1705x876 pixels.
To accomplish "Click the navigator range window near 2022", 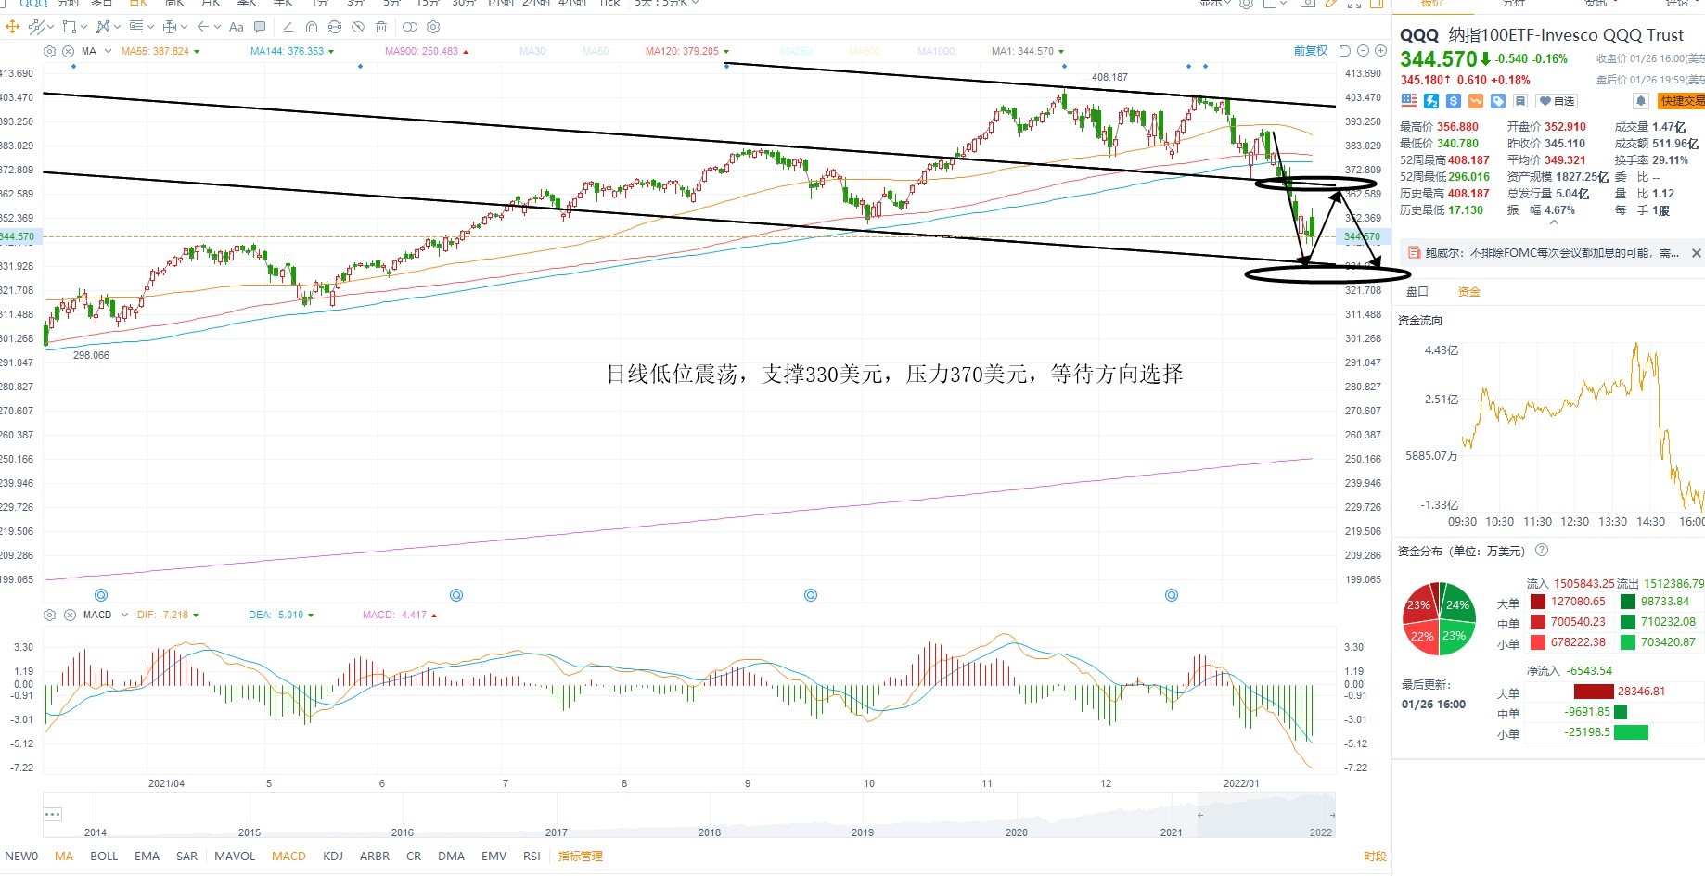I will [1266, 815].
